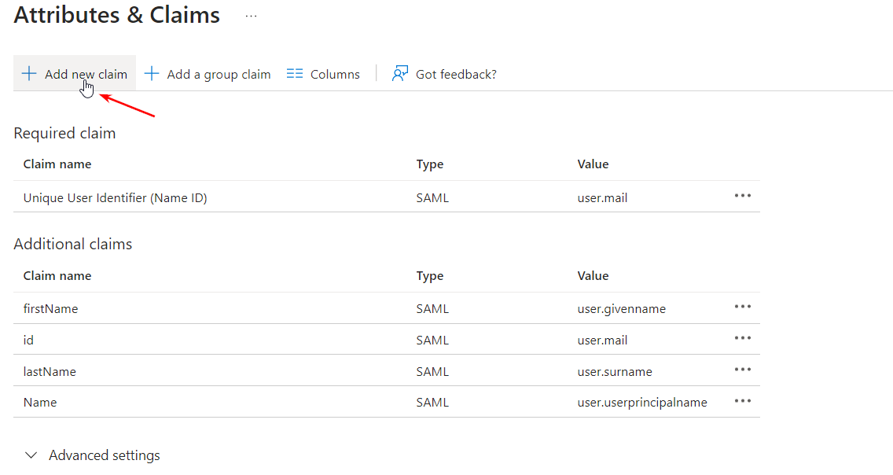Image resolution: width=893 pixels, height=475 pixels.
Task: Click user.surname value
Action: 615,371
